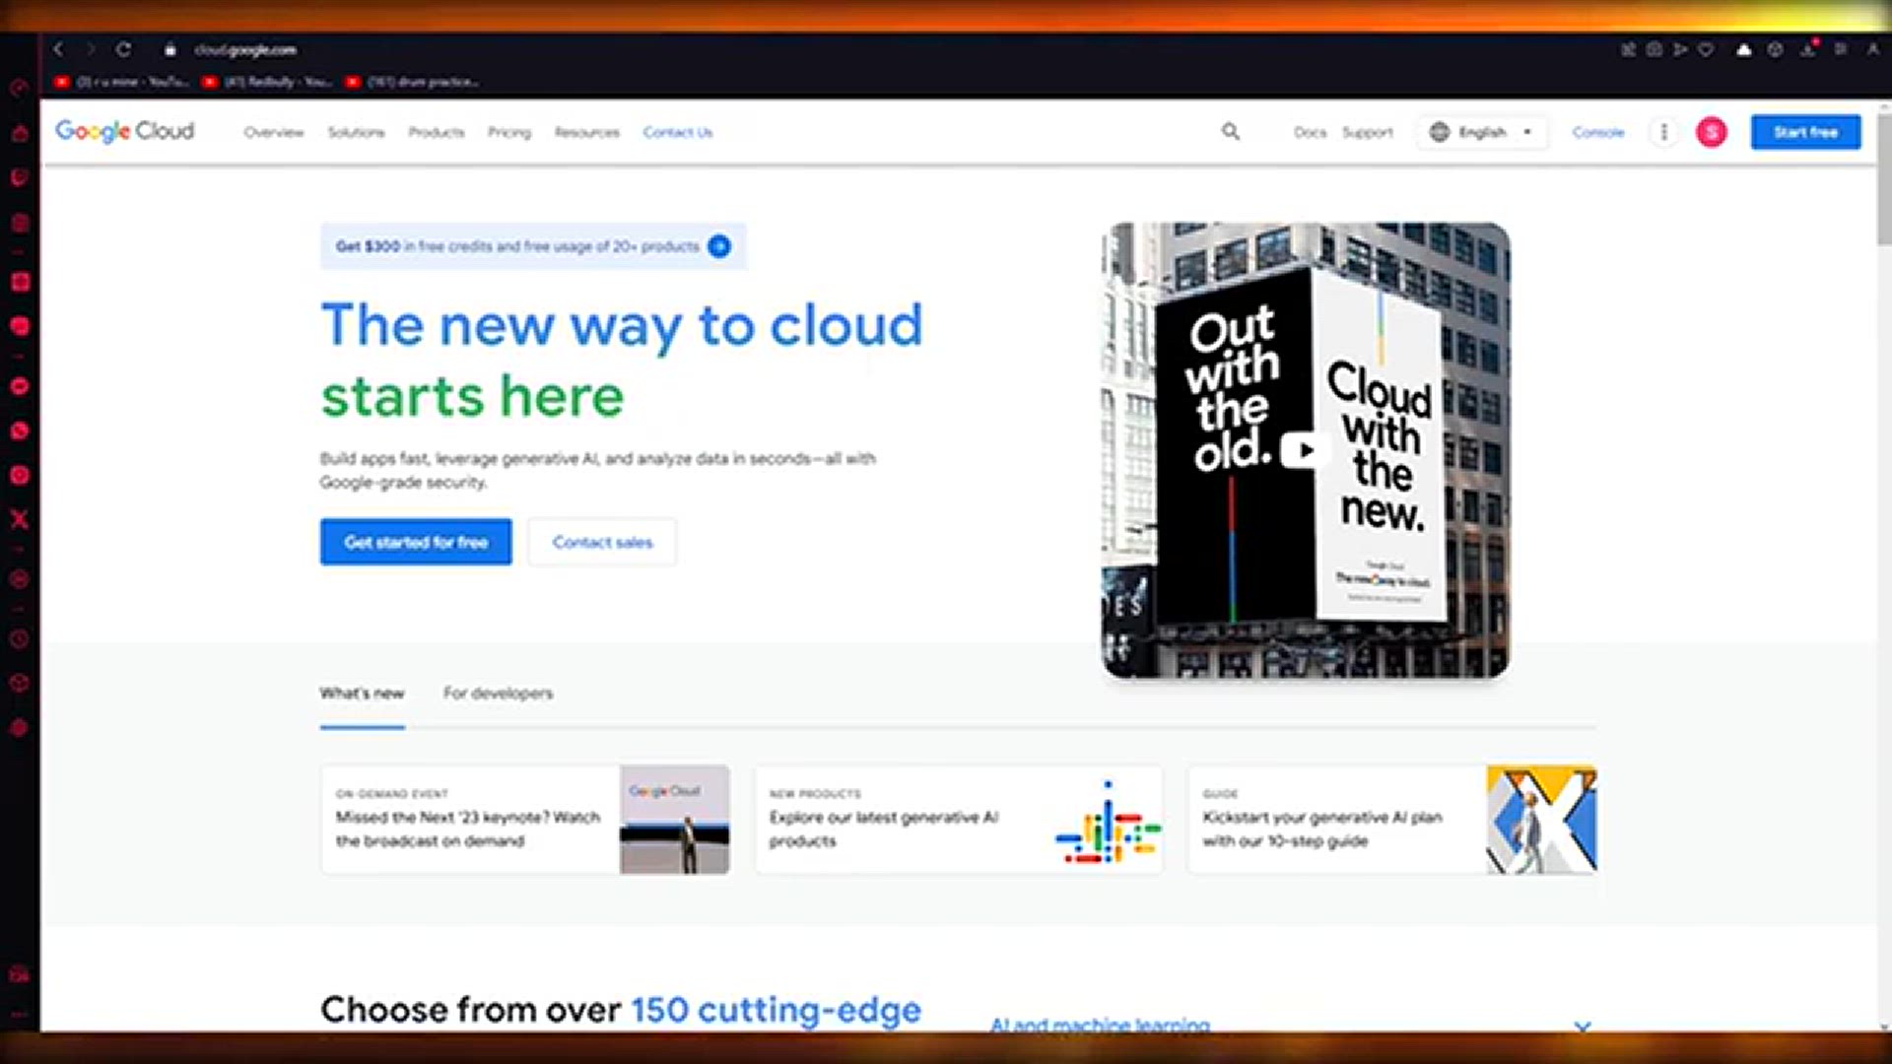The image size is (1892, 1064).
Task: Open the history clock icon in sidebar
Action: coord(19,638)
